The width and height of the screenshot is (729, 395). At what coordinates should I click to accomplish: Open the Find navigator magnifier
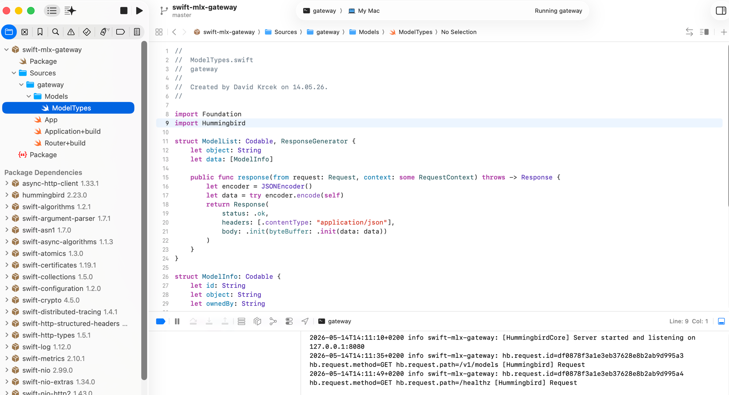pyautogui.click(x=55, y=32)
